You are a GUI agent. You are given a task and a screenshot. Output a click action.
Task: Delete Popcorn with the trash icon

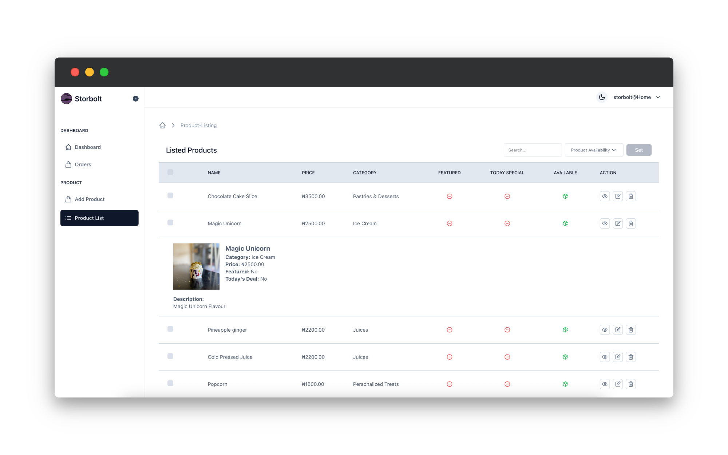pos(631,384)
